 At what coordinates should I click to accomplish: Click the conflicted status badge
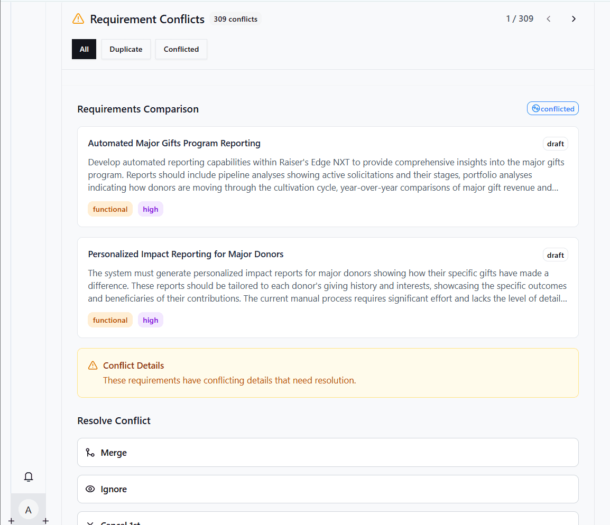pos(553,108)
